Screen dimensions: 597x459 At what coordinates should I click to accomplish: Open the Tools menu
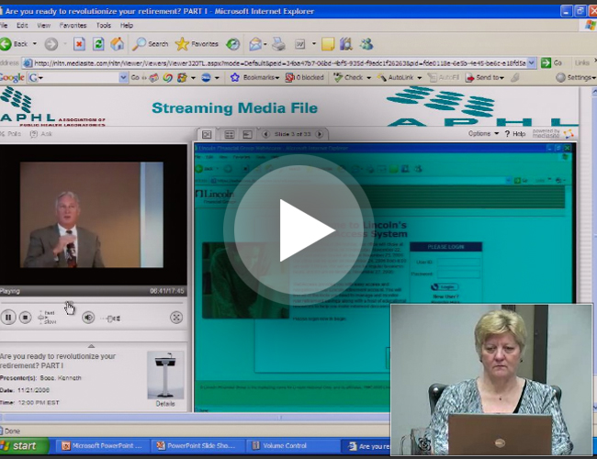click(x=104, y=26)
